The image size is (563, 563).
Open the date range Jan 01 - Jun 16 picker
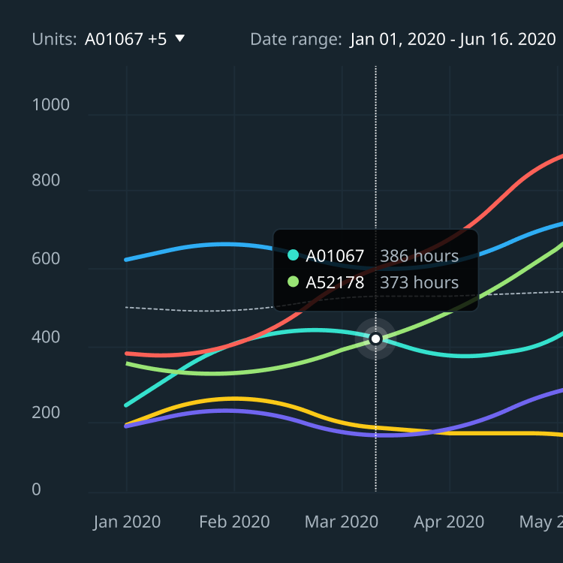[452, 39]
